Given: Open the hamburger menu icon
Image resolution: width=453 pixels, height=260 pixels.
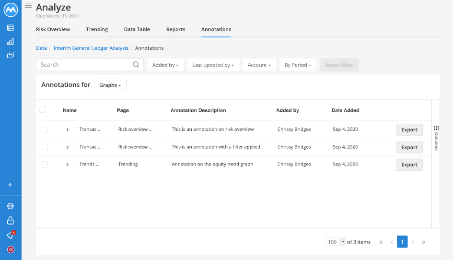Looking at the screenshot, I should click(x=28, y=5).
